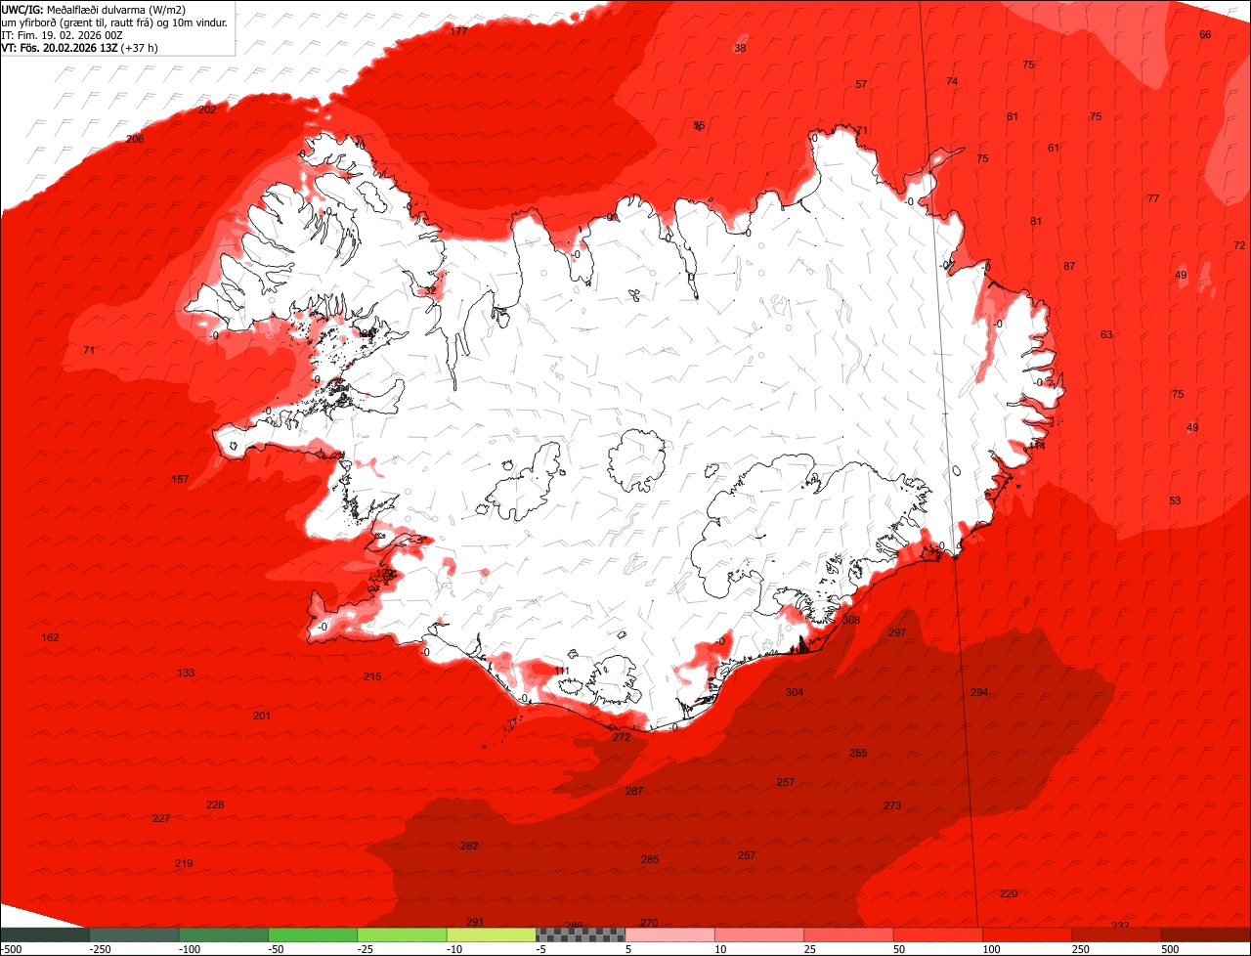Click the map value '177' at the top
Viewport: 1251px width, 956px height.
pyautogui.click(x=458, y=31)
